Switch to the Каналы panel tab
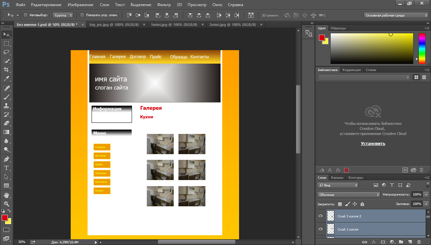The image size is (431, 245). point(337,178)
